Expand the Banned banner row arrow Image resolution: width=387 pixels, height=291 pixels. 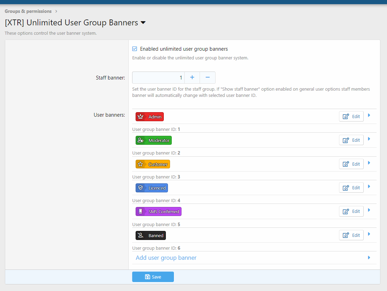[x=369, y=234]
